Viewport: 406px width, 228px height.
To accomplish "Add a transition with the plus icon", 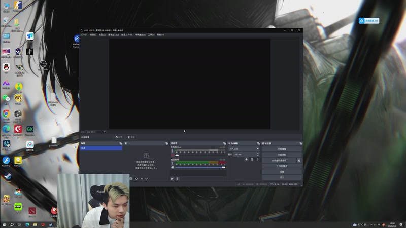I will (246, 159).
